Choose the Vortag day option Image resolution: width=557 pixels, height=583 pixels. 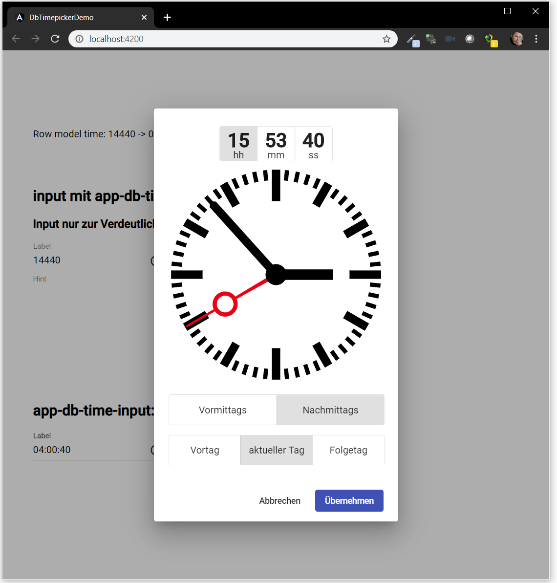[x=205, y=450]
